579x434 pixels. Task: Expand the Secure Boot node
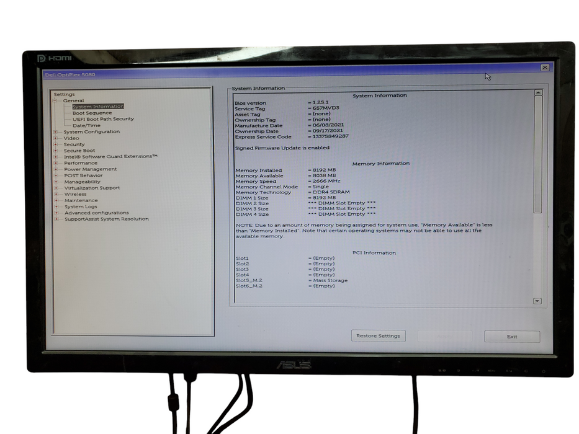(55, 151)
